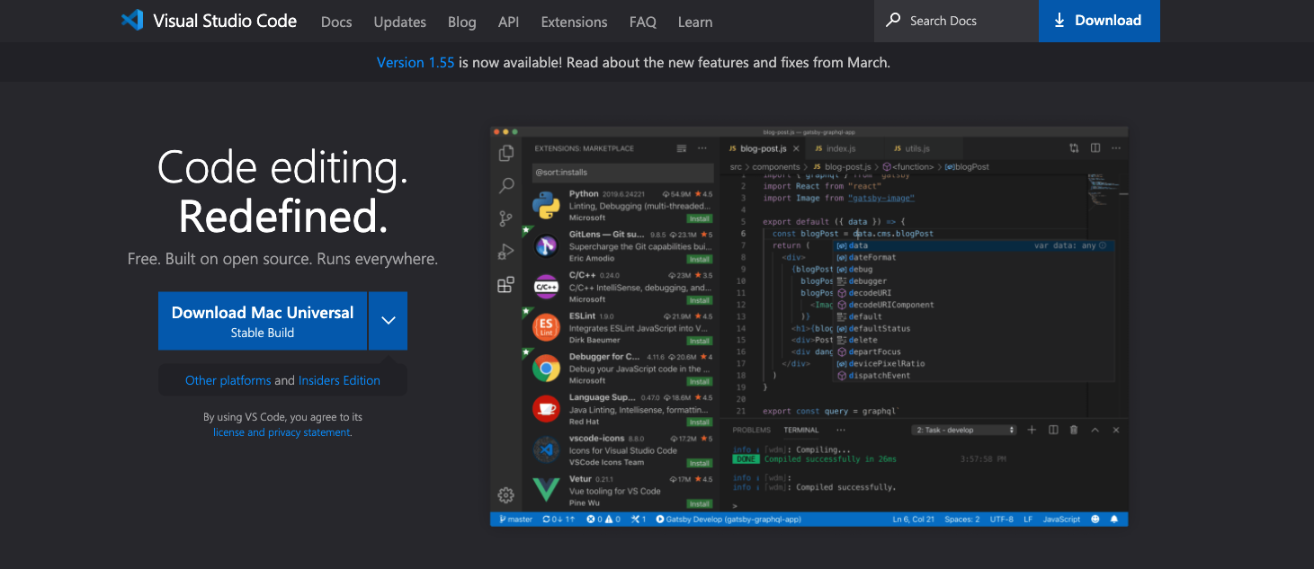The height and width of the screenshot is (569, 1314).
Task: Click the Language Support Java extension icon
Action: pyautogui.click(x=546, y=409)
